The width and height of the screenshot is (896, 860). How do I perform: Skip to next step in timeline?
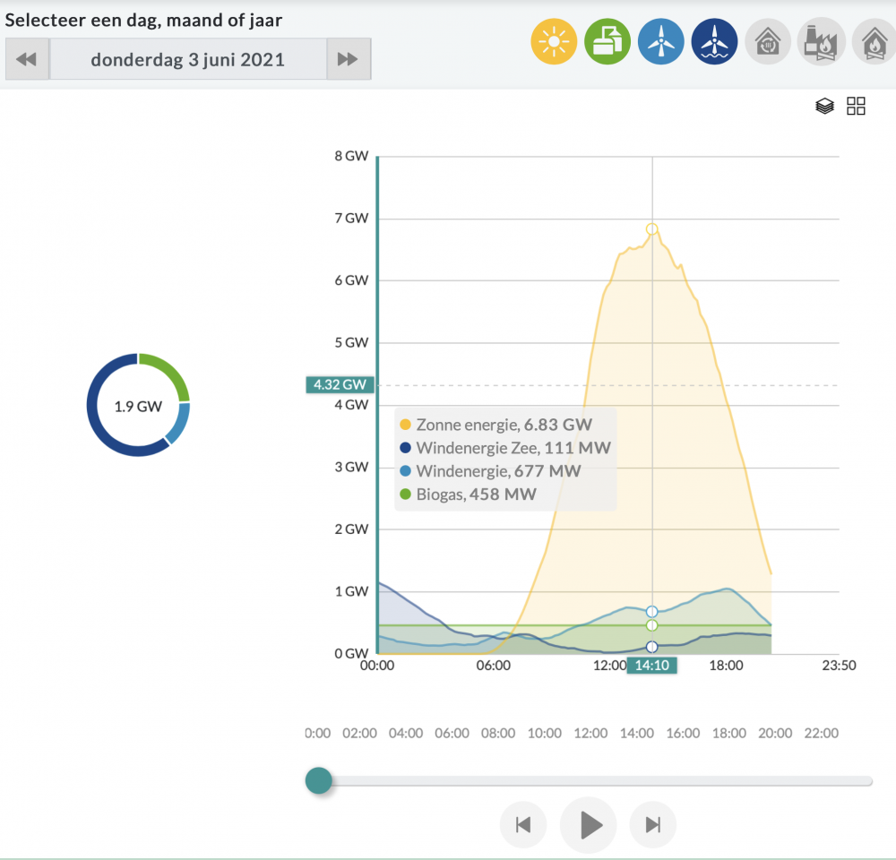[x=653, y=824]
